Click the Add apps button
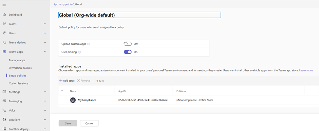This screenshot has width=319, height=131. [67, 81]
